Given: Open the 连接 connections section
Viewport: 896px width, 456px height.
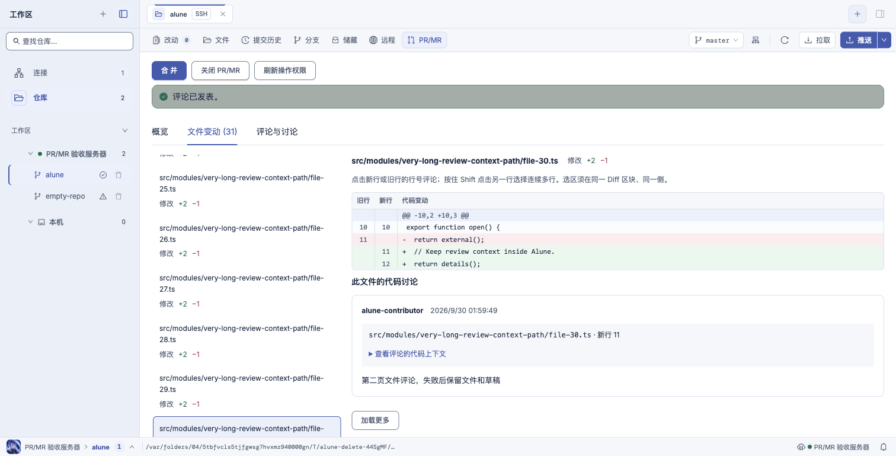Looking at the screenshot, I should tap(69, 73).
